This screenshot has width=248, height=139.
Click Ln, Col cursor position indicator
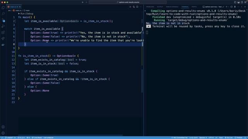tap(193, 137)
